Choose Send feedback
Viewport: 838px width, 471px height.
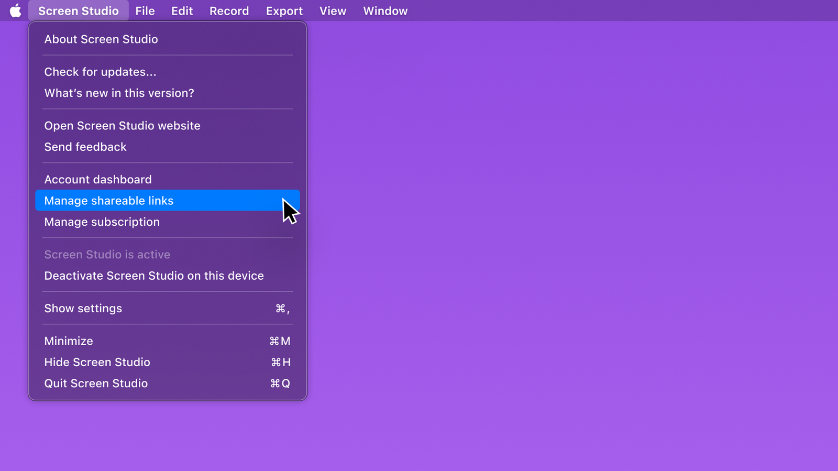[x=85, y=147]
